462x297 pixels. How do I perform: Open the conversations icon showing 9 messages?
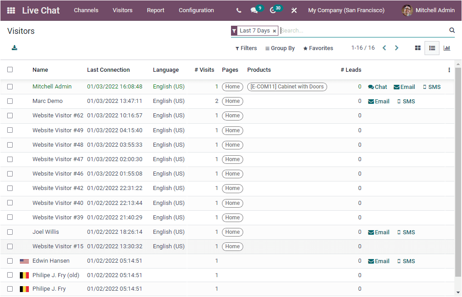coord(254,10)
